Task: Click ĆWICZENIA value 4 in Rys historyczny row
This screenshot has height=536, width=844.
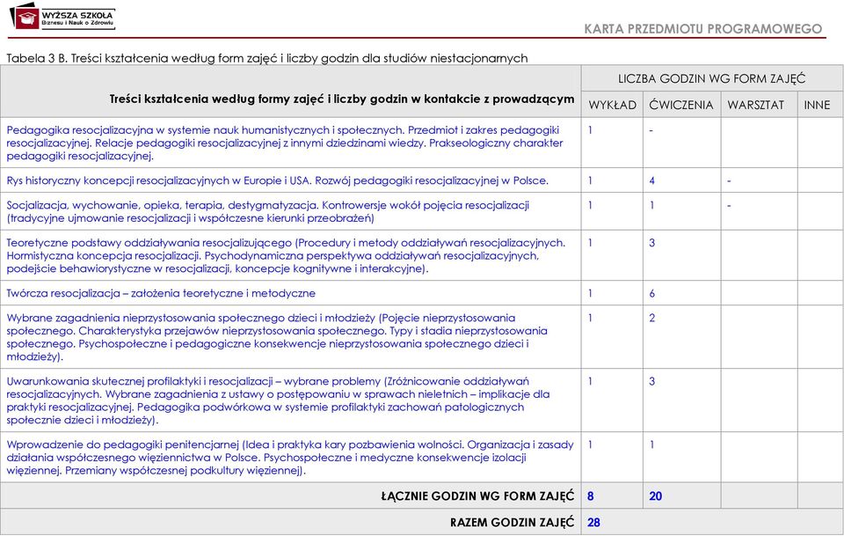Action: click(651, 180)
